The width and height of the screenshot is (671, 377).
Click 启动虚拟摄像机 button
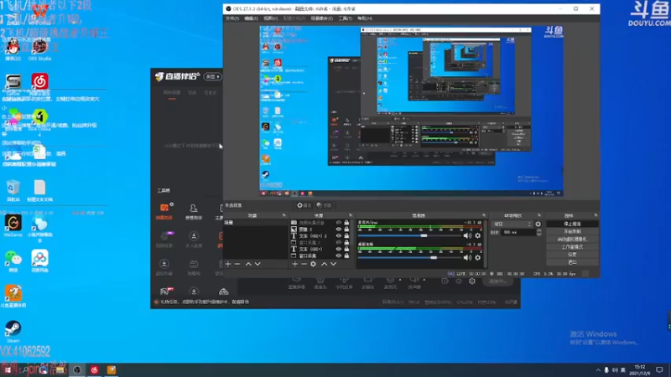(572, 240)
